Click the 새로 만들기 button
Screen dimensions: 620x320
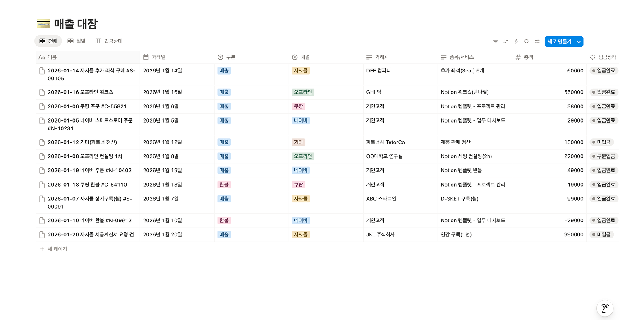point(559,41)
